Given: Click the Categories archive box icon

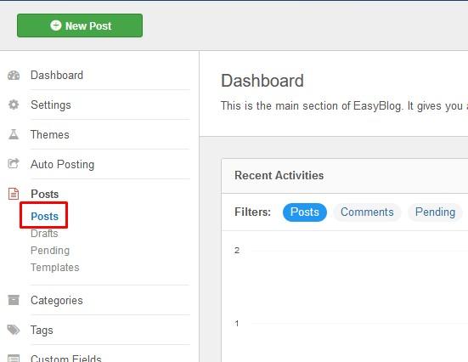Looking at the screenshot, I should tap(14, 300).
